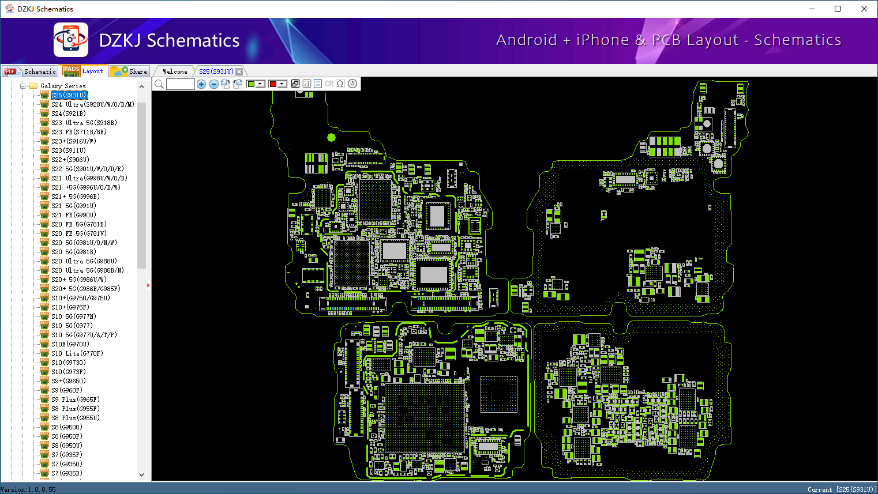Open the S10 5G(G977N) entry
The image size is (878, 494).
click(74, 316)
